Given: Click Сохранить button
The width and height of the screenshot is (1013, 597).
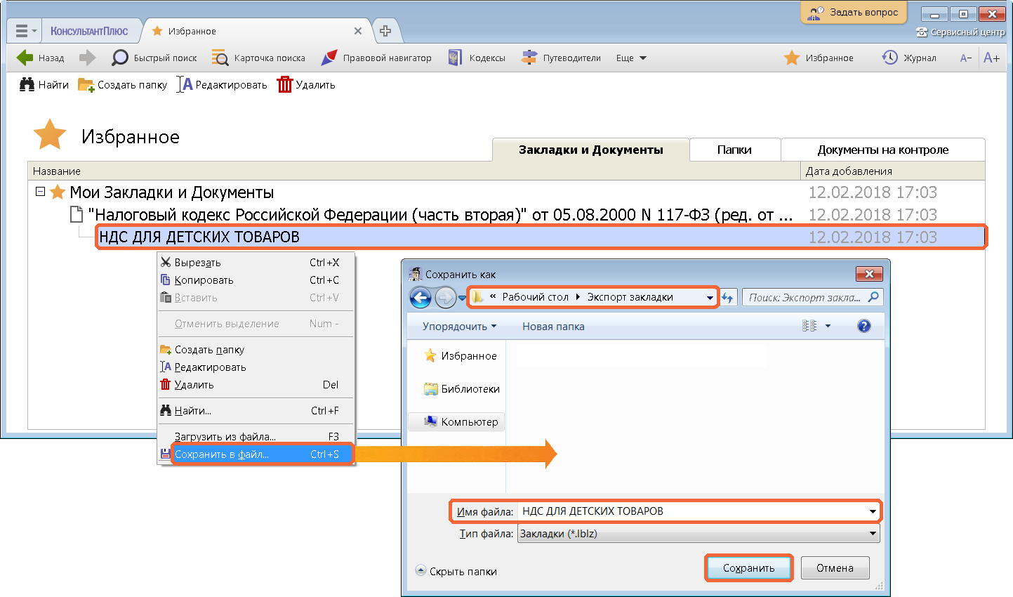Looking at the screenshot, I should pyautogui.click(x=748, y=568).
